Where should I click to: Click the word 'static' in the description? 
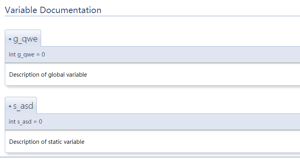click(55, 142)
